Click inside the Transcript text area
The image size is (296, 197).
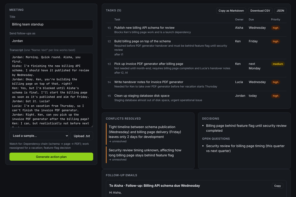click(51, 90)
